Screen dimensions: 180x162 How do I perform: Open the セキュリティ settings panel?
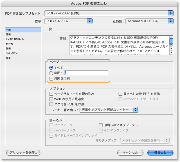12,53
